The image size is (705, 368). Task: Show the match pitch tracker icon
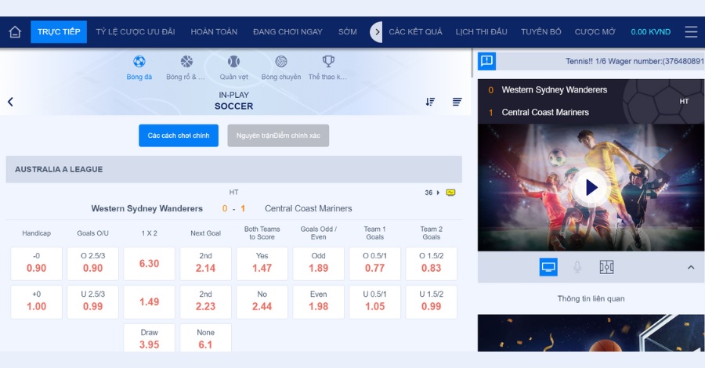[x=606, y=267]
